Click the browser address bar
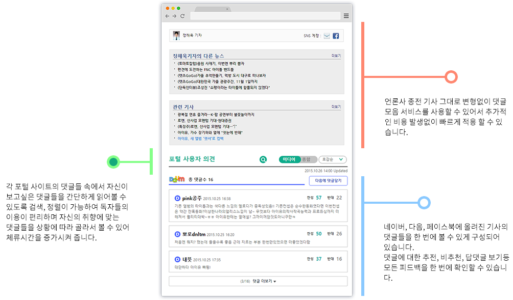 point(265,16)
